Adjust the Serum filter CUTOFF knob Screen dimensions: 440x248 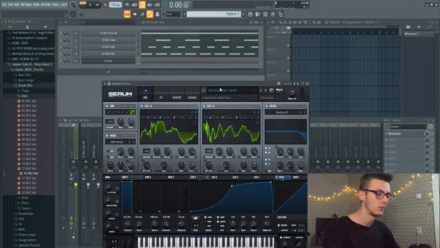280,152
